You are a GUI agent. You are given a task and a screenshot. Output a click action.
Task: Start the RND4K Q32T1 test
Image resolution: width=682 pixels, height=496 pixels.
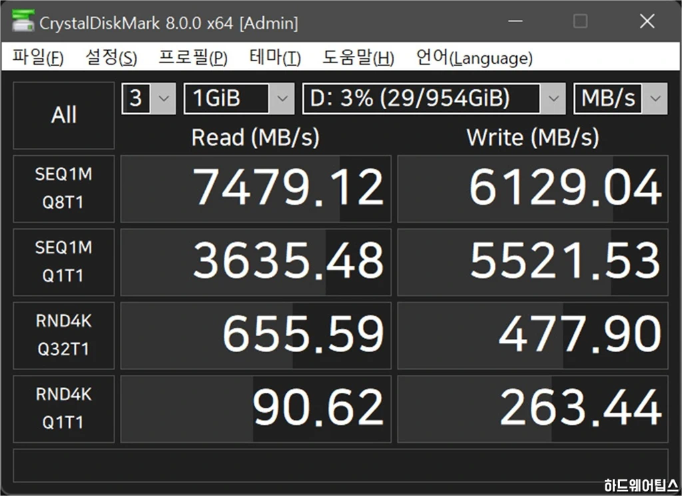(x=64, y=336)
